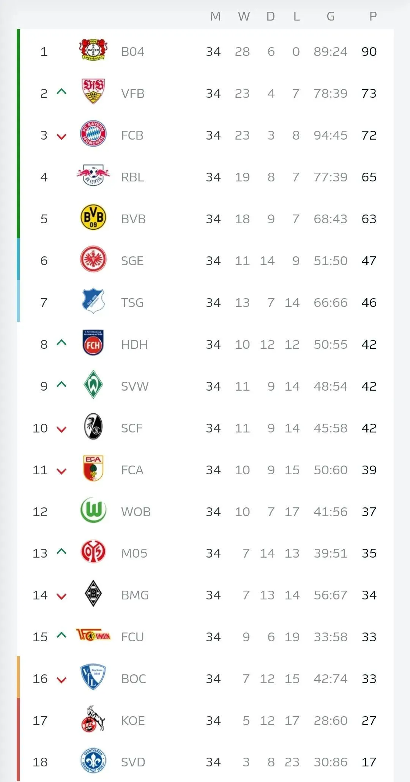Viewport: 410px width, 782px height.
Task: Click the green up arrow beside VFB
Action: 61,92
